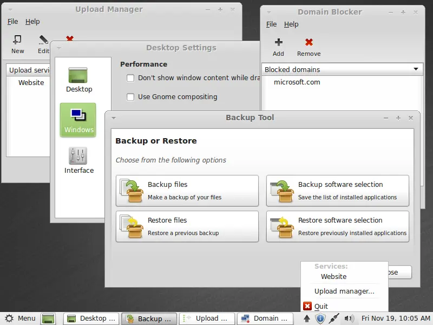Viewport: 433px width, 325px height.
Task: Toggle Use Gnome compositing checkbox
Action: (x=130, y=97)
